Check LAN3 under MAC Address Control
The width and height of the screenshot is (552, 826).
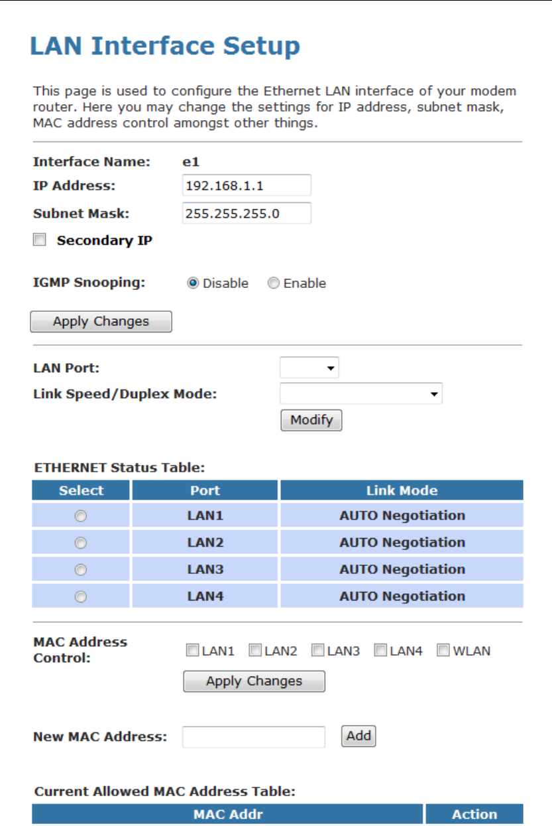tap(317, 651)
